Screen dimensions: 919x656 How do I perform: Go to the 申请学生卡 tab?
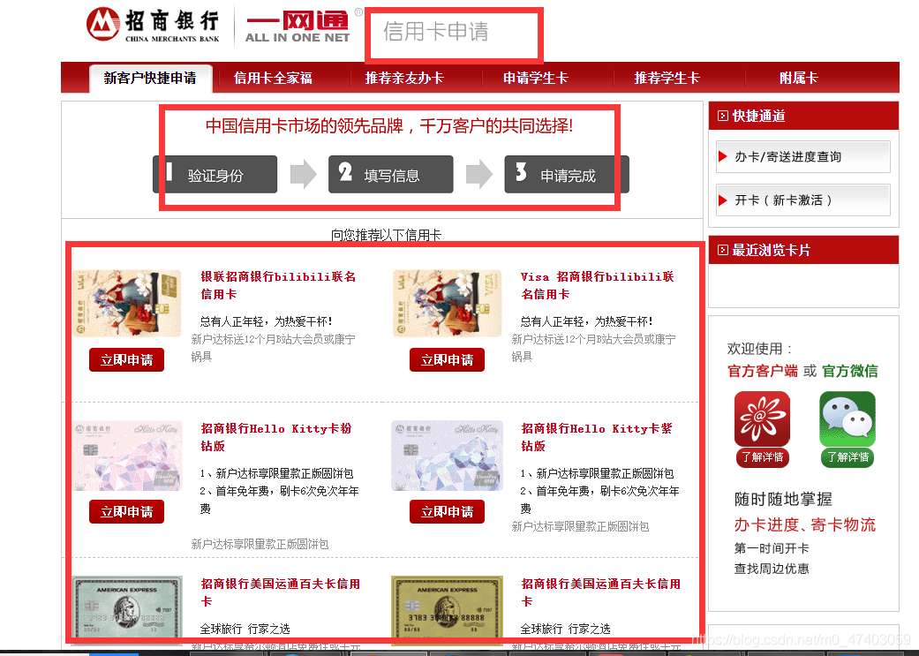click(536, 78)
